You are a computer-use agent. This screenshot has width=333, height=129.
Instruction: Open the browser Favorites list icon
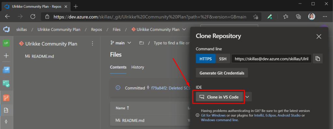click(286, 17)
